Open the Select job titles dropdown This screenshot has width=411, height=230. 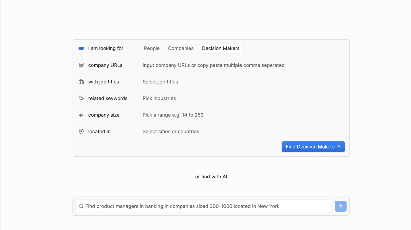click(x=160, y=82)
